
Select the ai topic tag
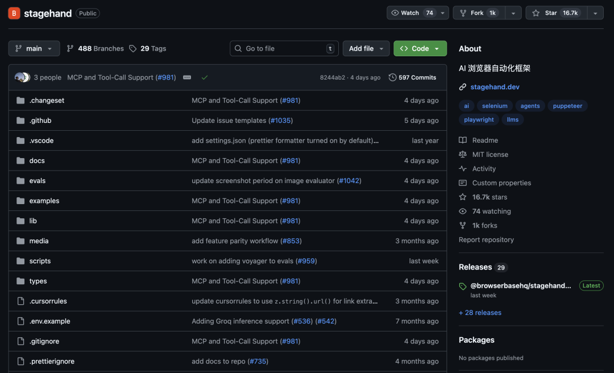[466, 106]
